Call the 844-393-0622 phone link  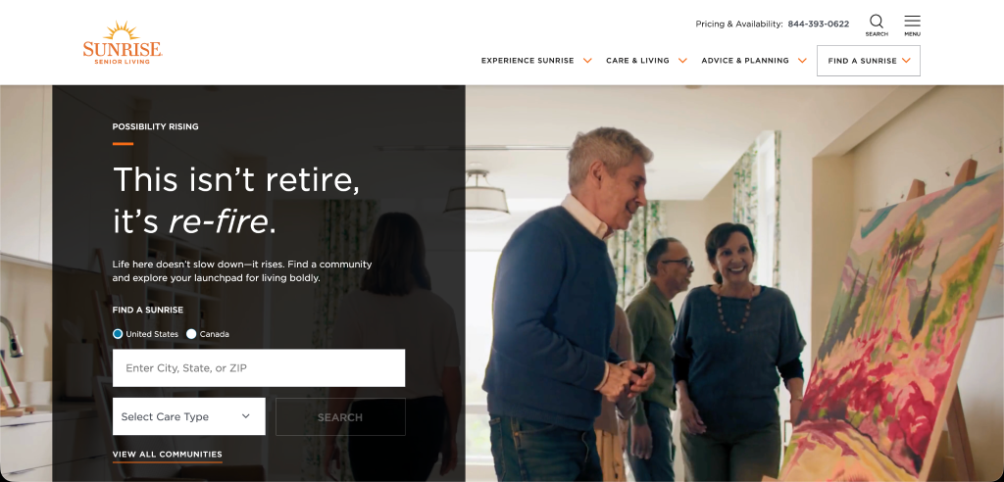819,24
